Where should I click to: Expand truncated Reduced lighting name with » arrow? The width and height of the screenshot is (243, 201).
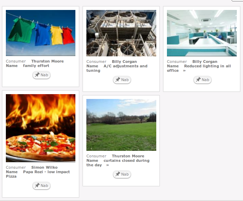click(x=184, y=70)
